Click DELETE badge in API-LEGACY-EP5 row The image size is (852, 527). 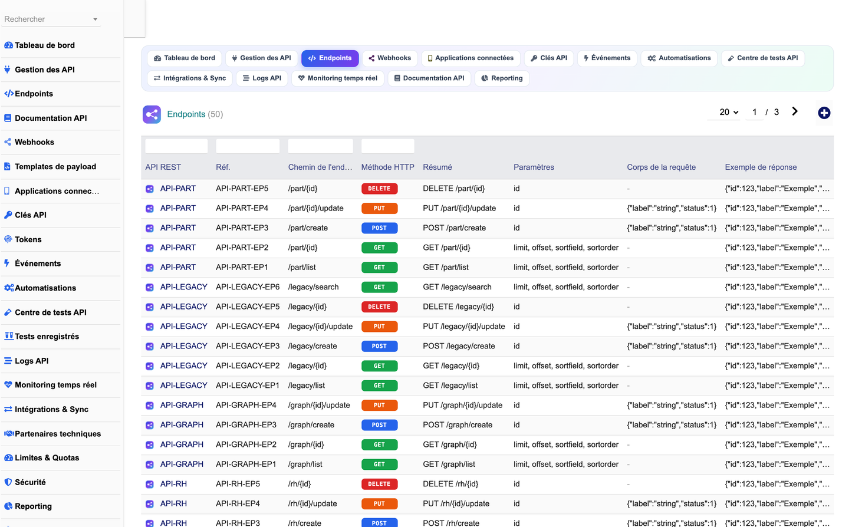(x=379, y=307)
